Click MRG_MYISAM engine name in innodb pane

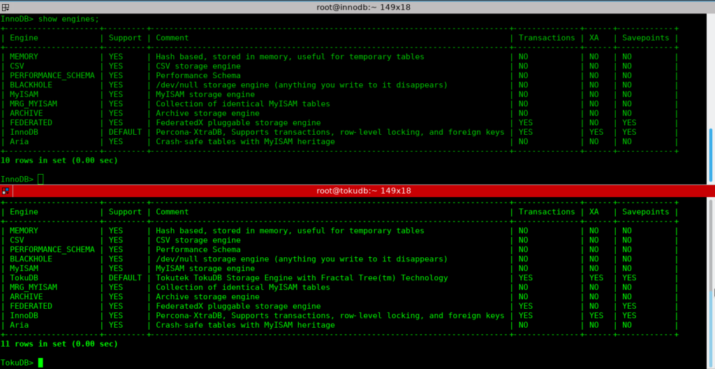(x=34, y=103)
